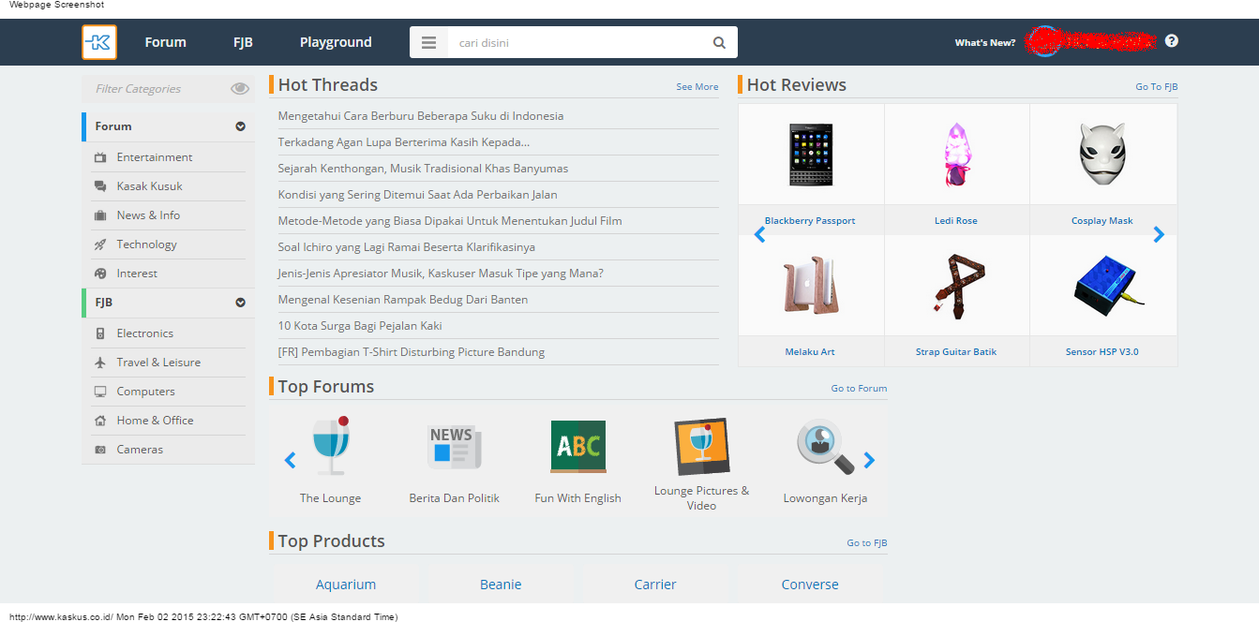Viewport: 1259px width, 622px height.
Task: Open thread 'Mengenal Kesenian Rampak Bedug Dari Banten'
Action: pos(403,300)
